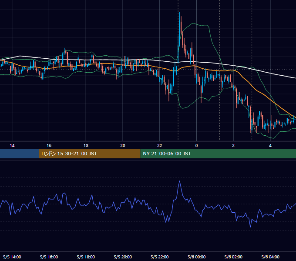
Task: Select the NY 21:00-06:00 JST session bar
Action: pos(218,154)
